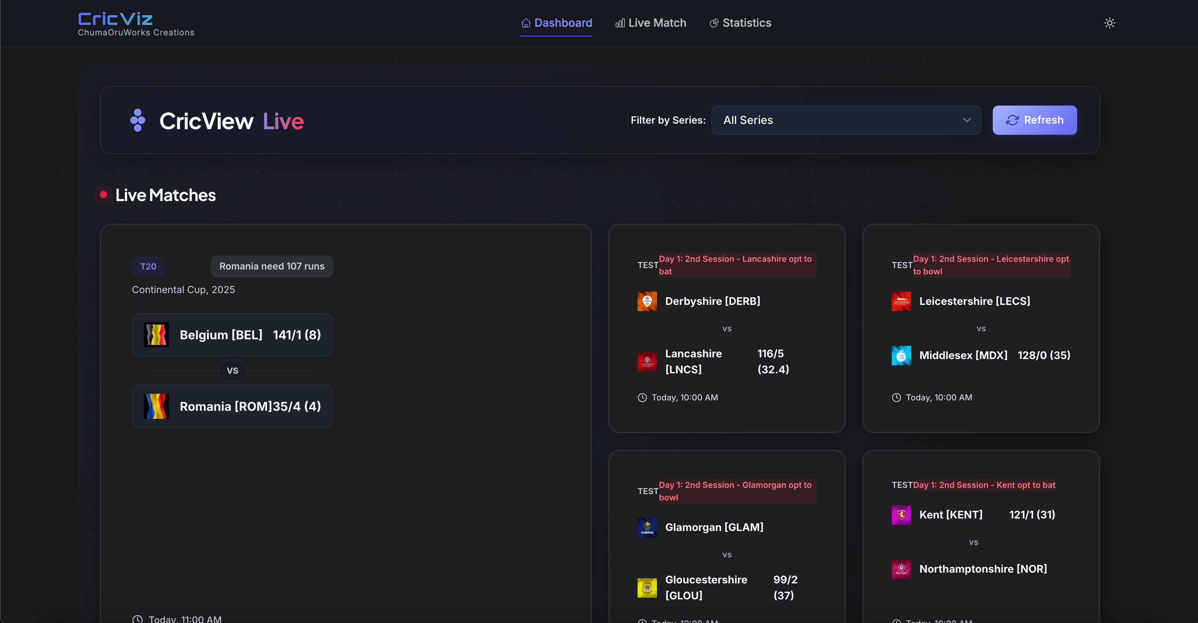Click the refresh arrows icon on the Refresh button
The width and height of the screenshot is (1198, 623).
(x=1013, y=120)
